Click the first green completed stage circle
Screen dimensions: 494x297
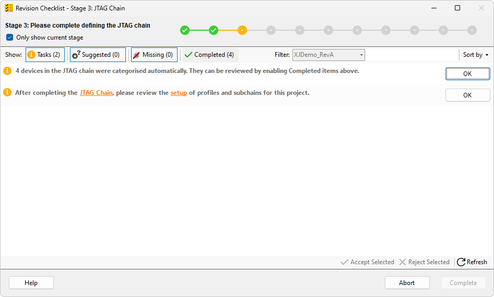coord(185,30)
